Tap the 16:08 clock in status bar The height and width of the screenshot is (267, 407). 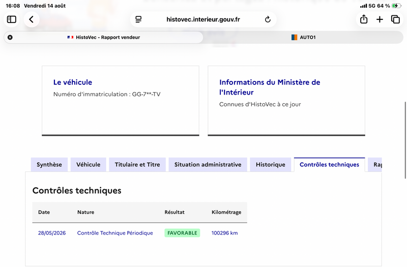13,6
